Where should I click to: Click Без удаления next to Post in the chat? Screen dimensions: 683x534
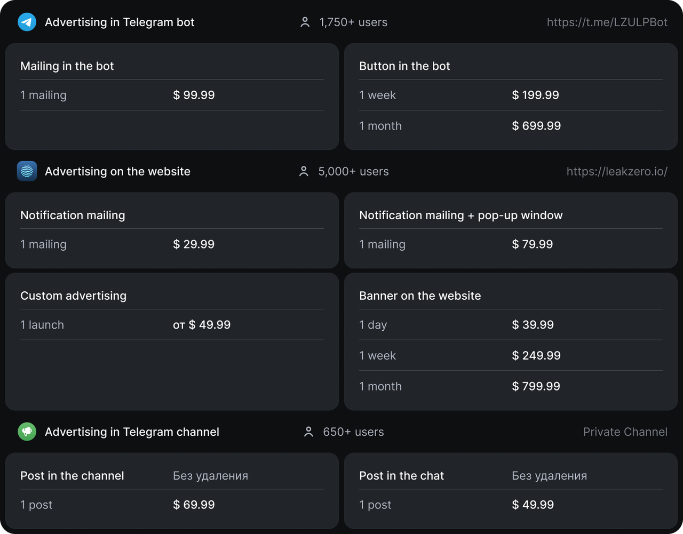[549, 476]
